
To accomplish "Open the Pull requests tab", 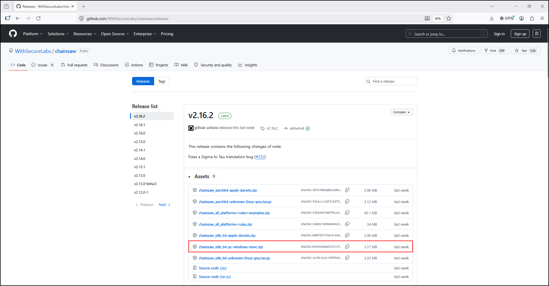I will click(74, 65).
